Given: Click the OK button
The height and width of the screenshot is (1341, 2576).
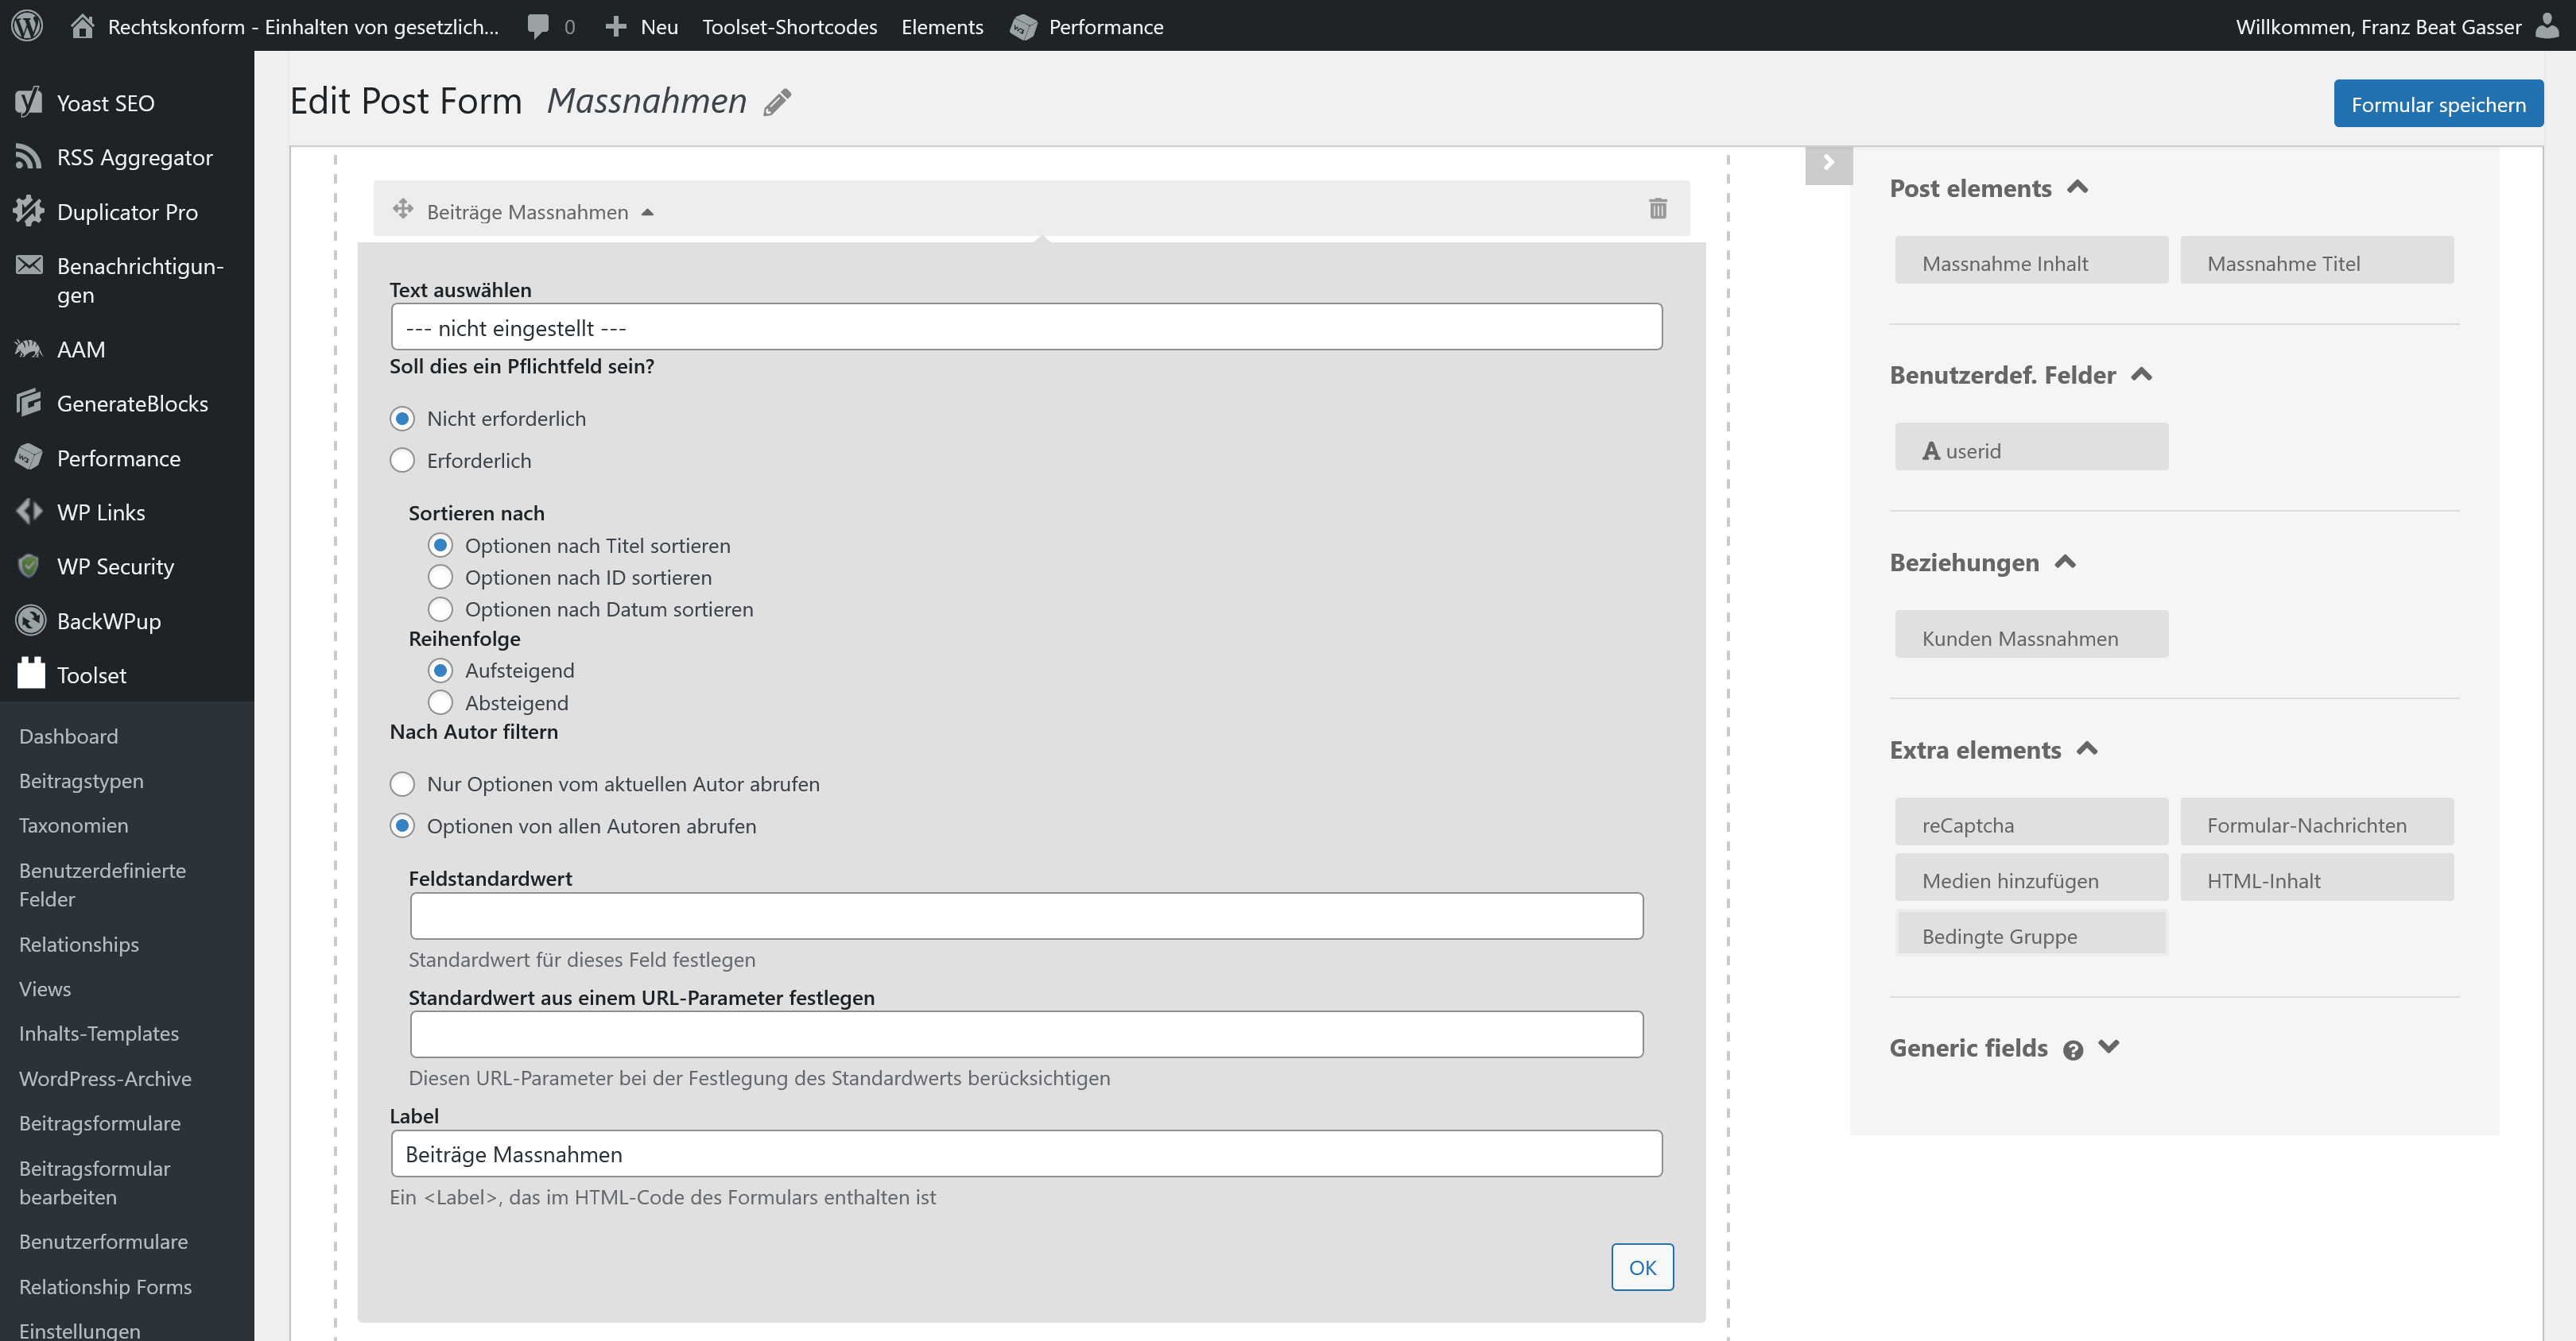Looking at the screenshot, I should pyautogui.click(x=1642, y=1267).
